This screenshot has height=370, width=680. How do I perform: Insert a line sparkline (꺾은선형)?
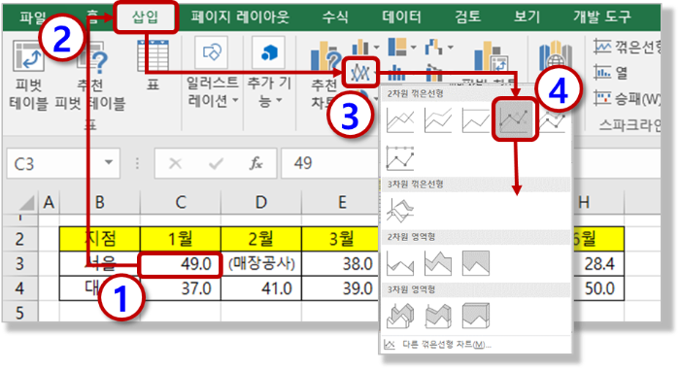pos(628,47)
